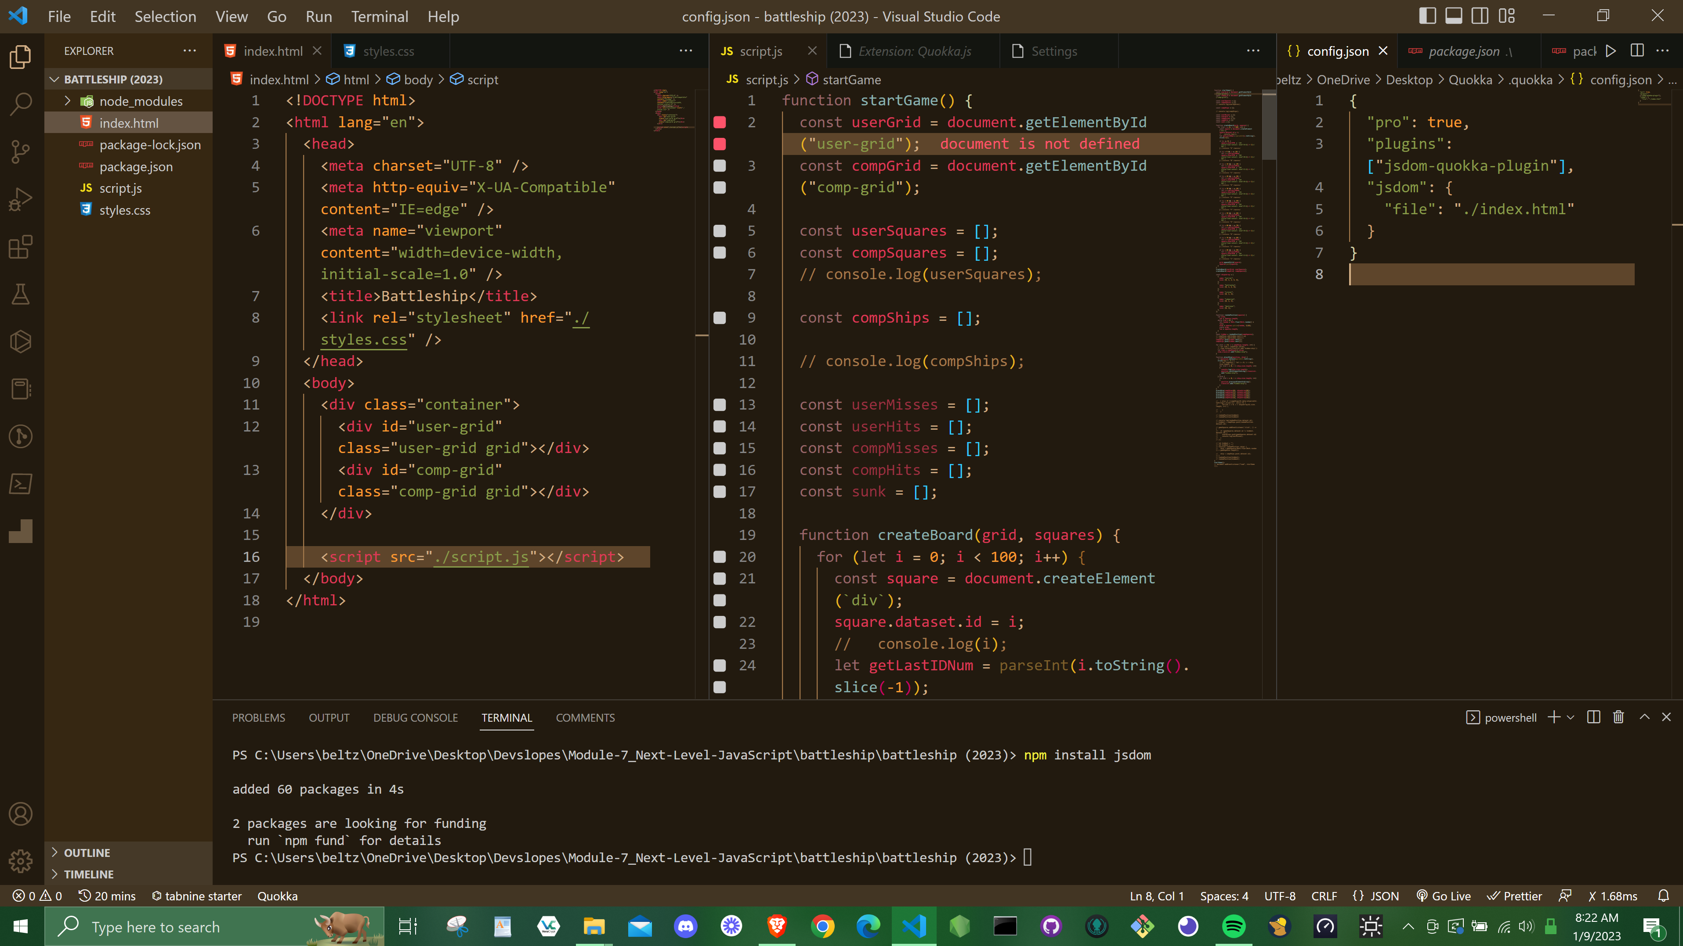Run script with the Quokka play button

[1611, 51]
